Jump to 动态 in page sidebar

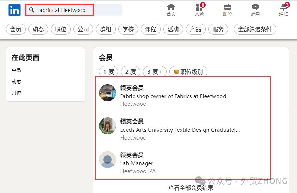[16, 82]
